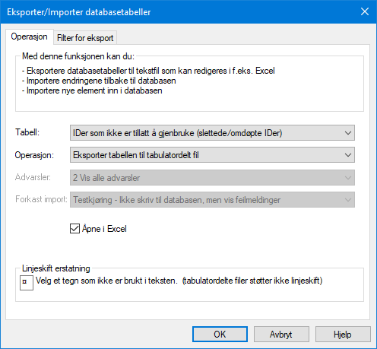377x349 pixels.
Task: Open help with the Hjelp button
Action: click(x=343, y=335)
